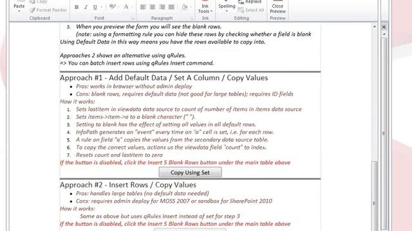Center the paragraph text

153,7
